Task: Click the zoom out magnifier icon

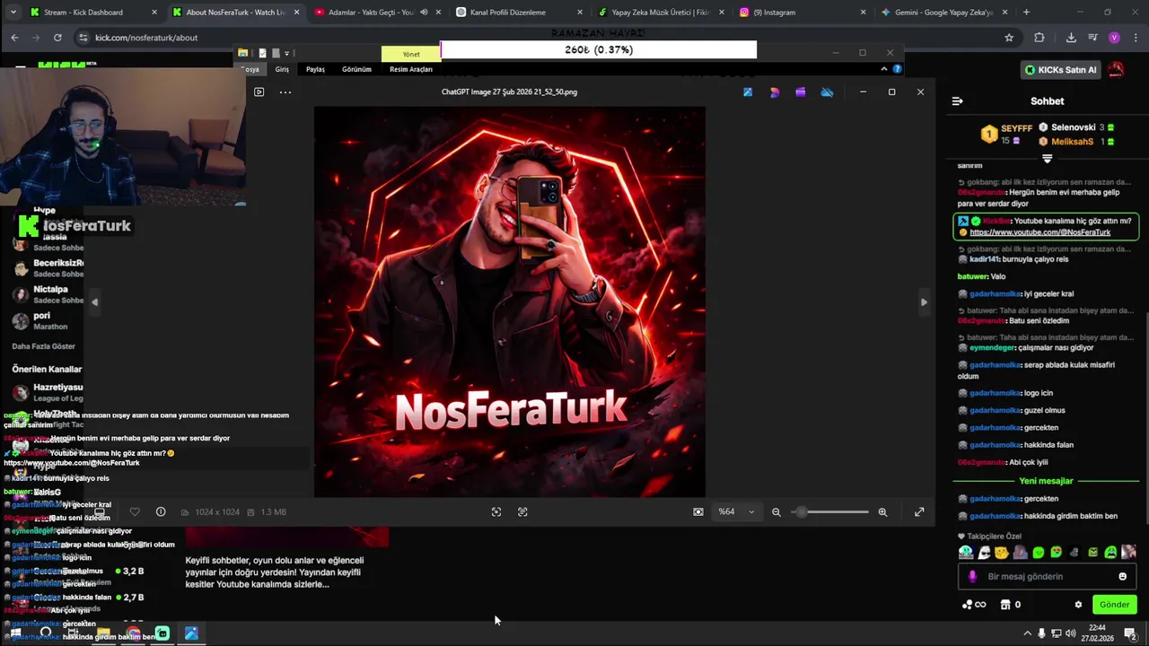Action: point(776,511)
